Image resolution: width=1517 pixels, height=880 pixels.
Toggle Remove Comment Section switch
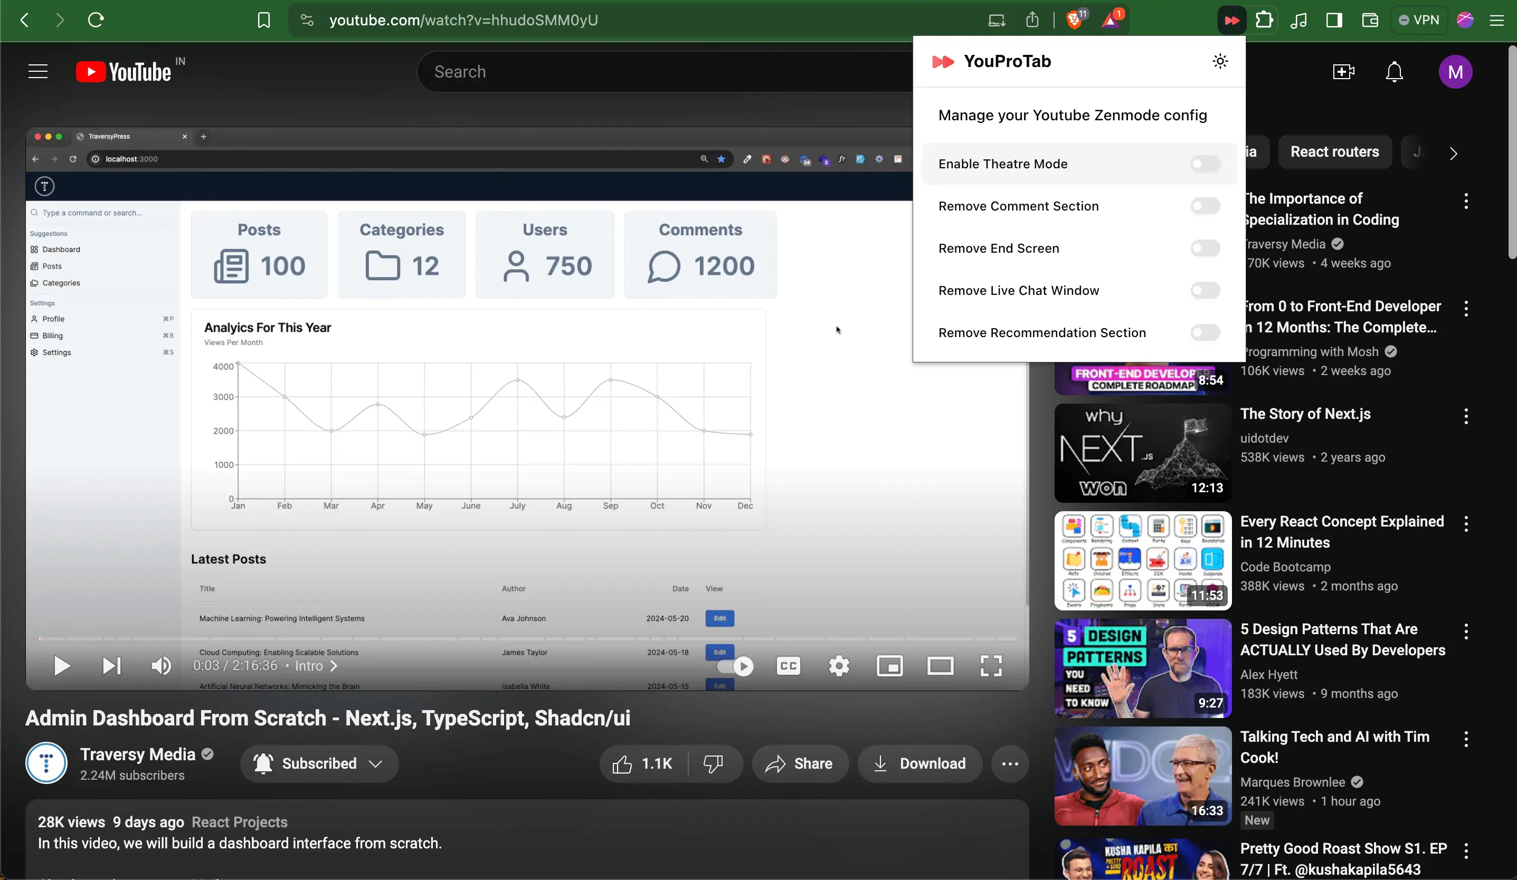pyautogui.click(x=1205, y=206)
